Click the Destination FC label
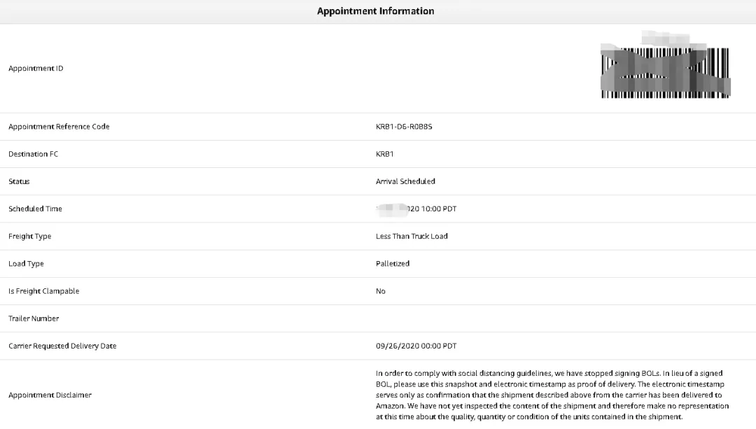The width and height of the screenshot is (756, 429). [x=34, y=154]
